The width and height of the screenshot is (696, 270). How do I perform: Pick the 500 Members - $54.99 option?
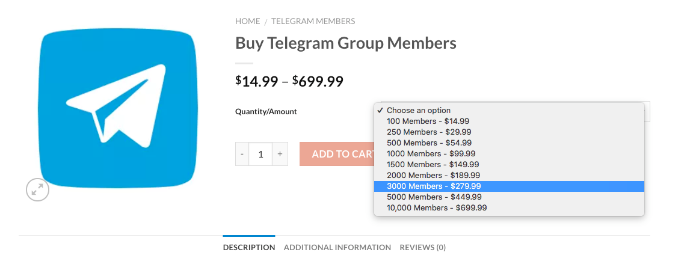pyautogui.click(x=429, y=143)
